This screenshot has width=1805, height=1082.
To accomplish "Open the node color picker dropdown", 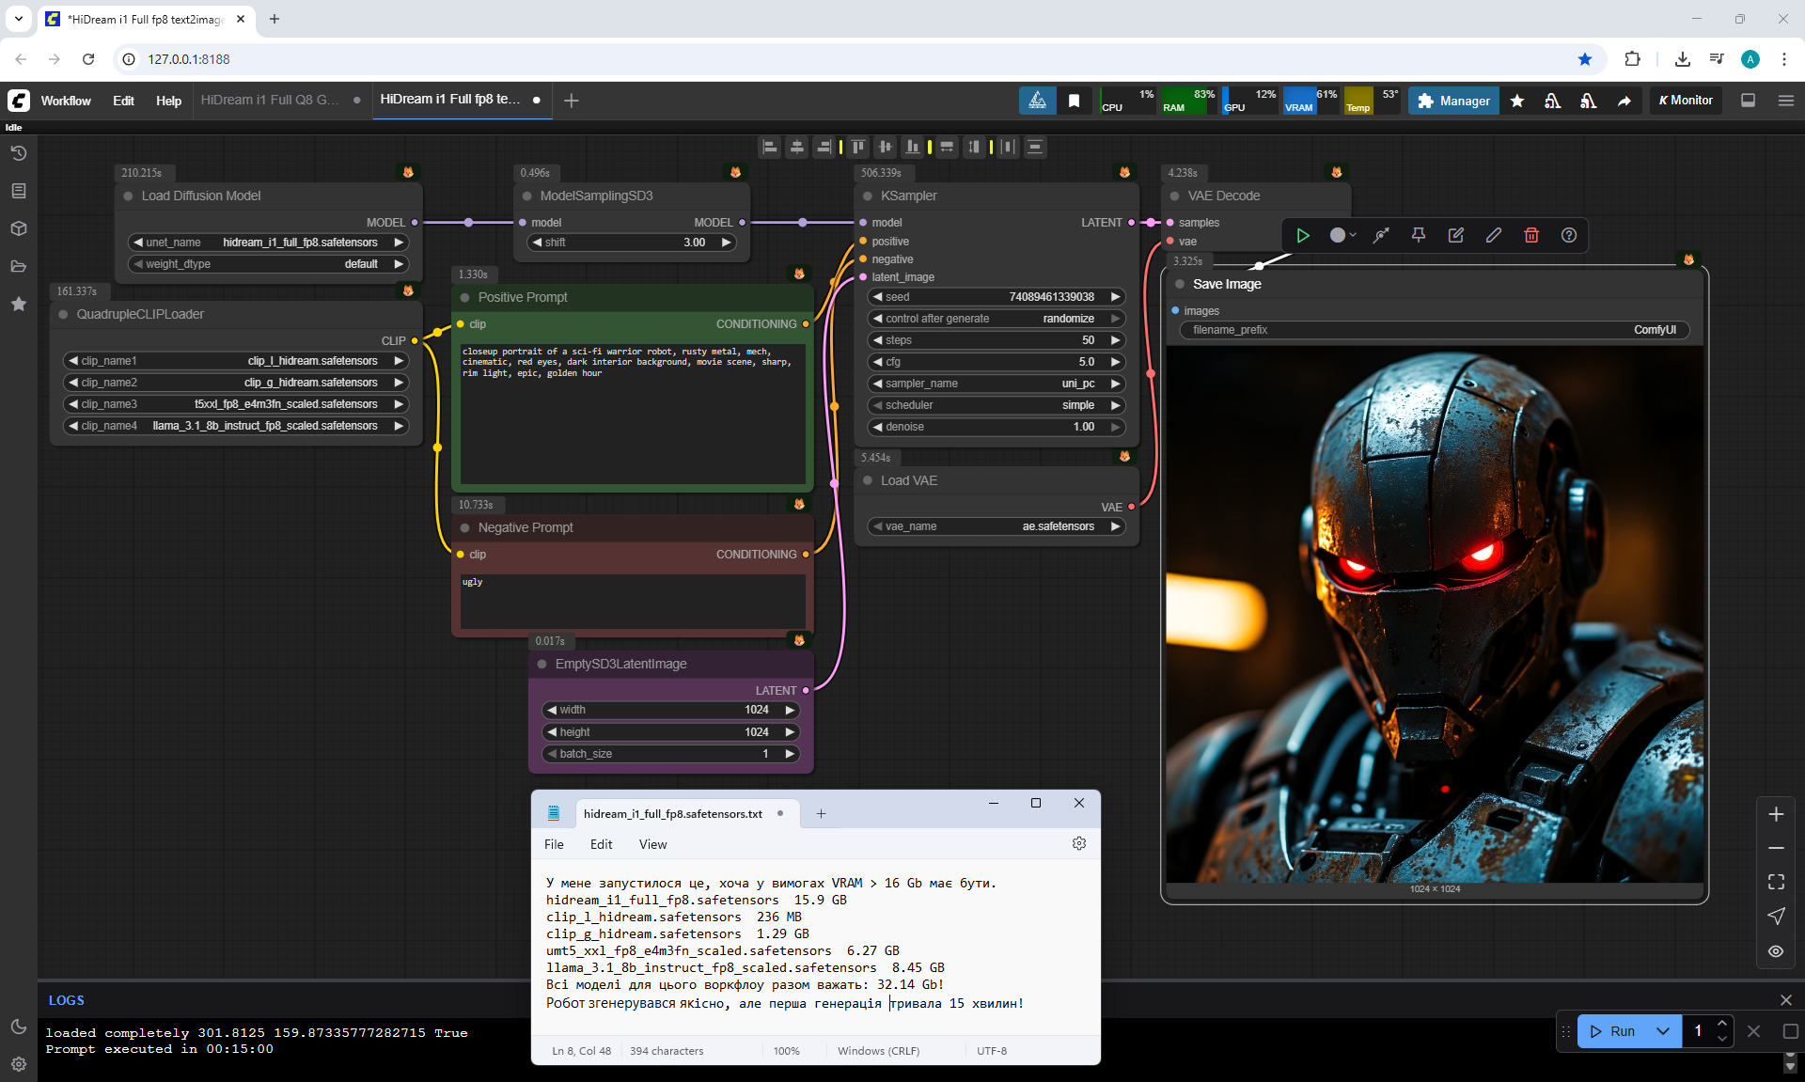I will click(1342, 236).
